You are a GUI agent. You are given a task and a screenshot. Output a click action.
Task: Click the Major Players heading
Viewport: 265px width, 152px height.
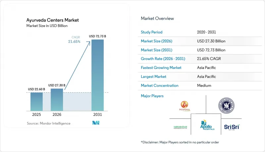[152, 96]
